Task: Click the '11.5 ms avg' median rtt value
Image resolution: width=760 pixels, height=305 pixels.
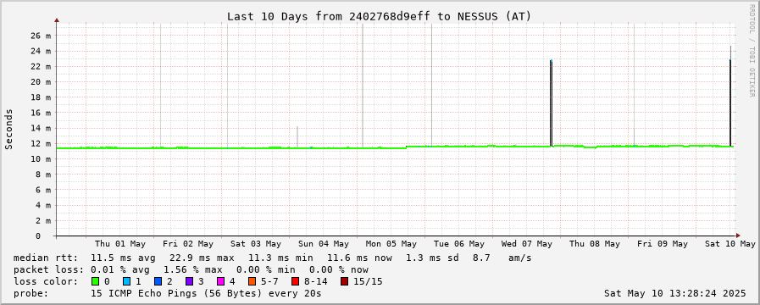Action: coord(123,258)
